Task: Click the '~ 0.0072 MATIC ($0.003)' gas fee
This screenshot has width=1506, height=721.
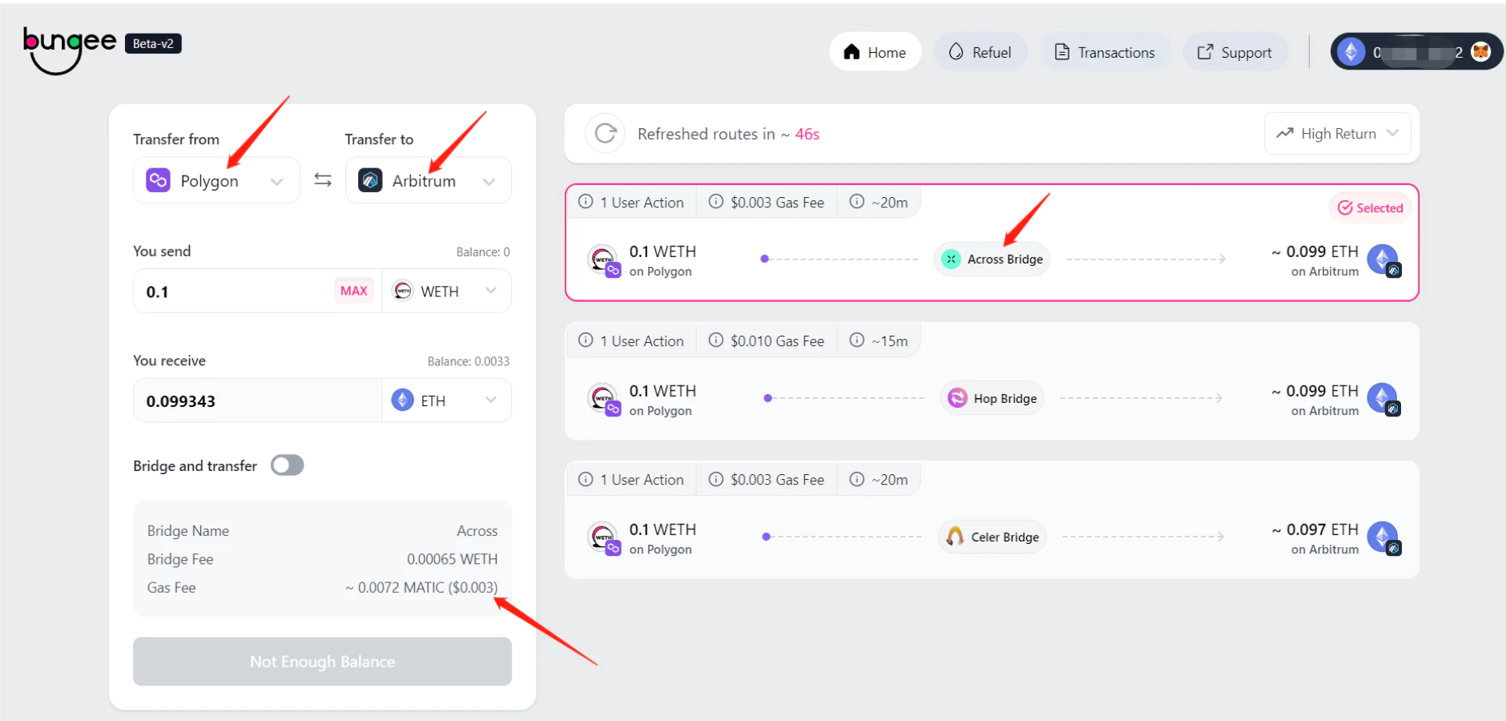Action: click(x=421, y=587)
